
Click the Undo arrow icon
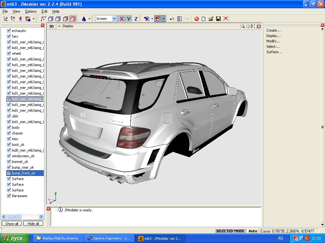172,19
